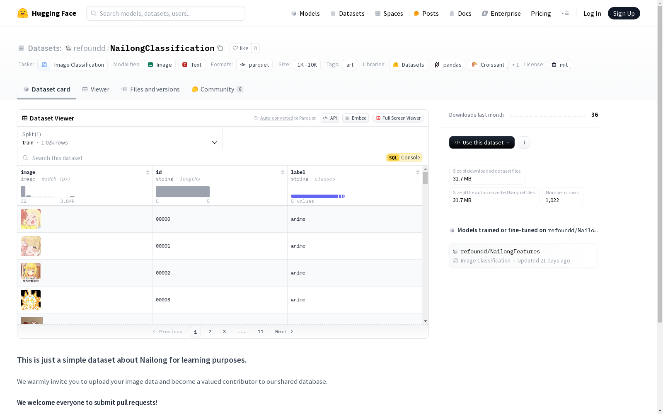Image resolution: width=663 pixels, height=414 pixels.
Task: Switch to the Community tab
Action: [217, 89]
